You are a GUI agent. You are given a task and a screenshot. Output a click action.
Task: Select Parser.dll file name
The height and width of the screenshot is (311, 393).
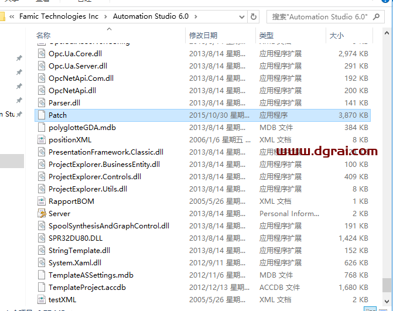click(64, 103)
